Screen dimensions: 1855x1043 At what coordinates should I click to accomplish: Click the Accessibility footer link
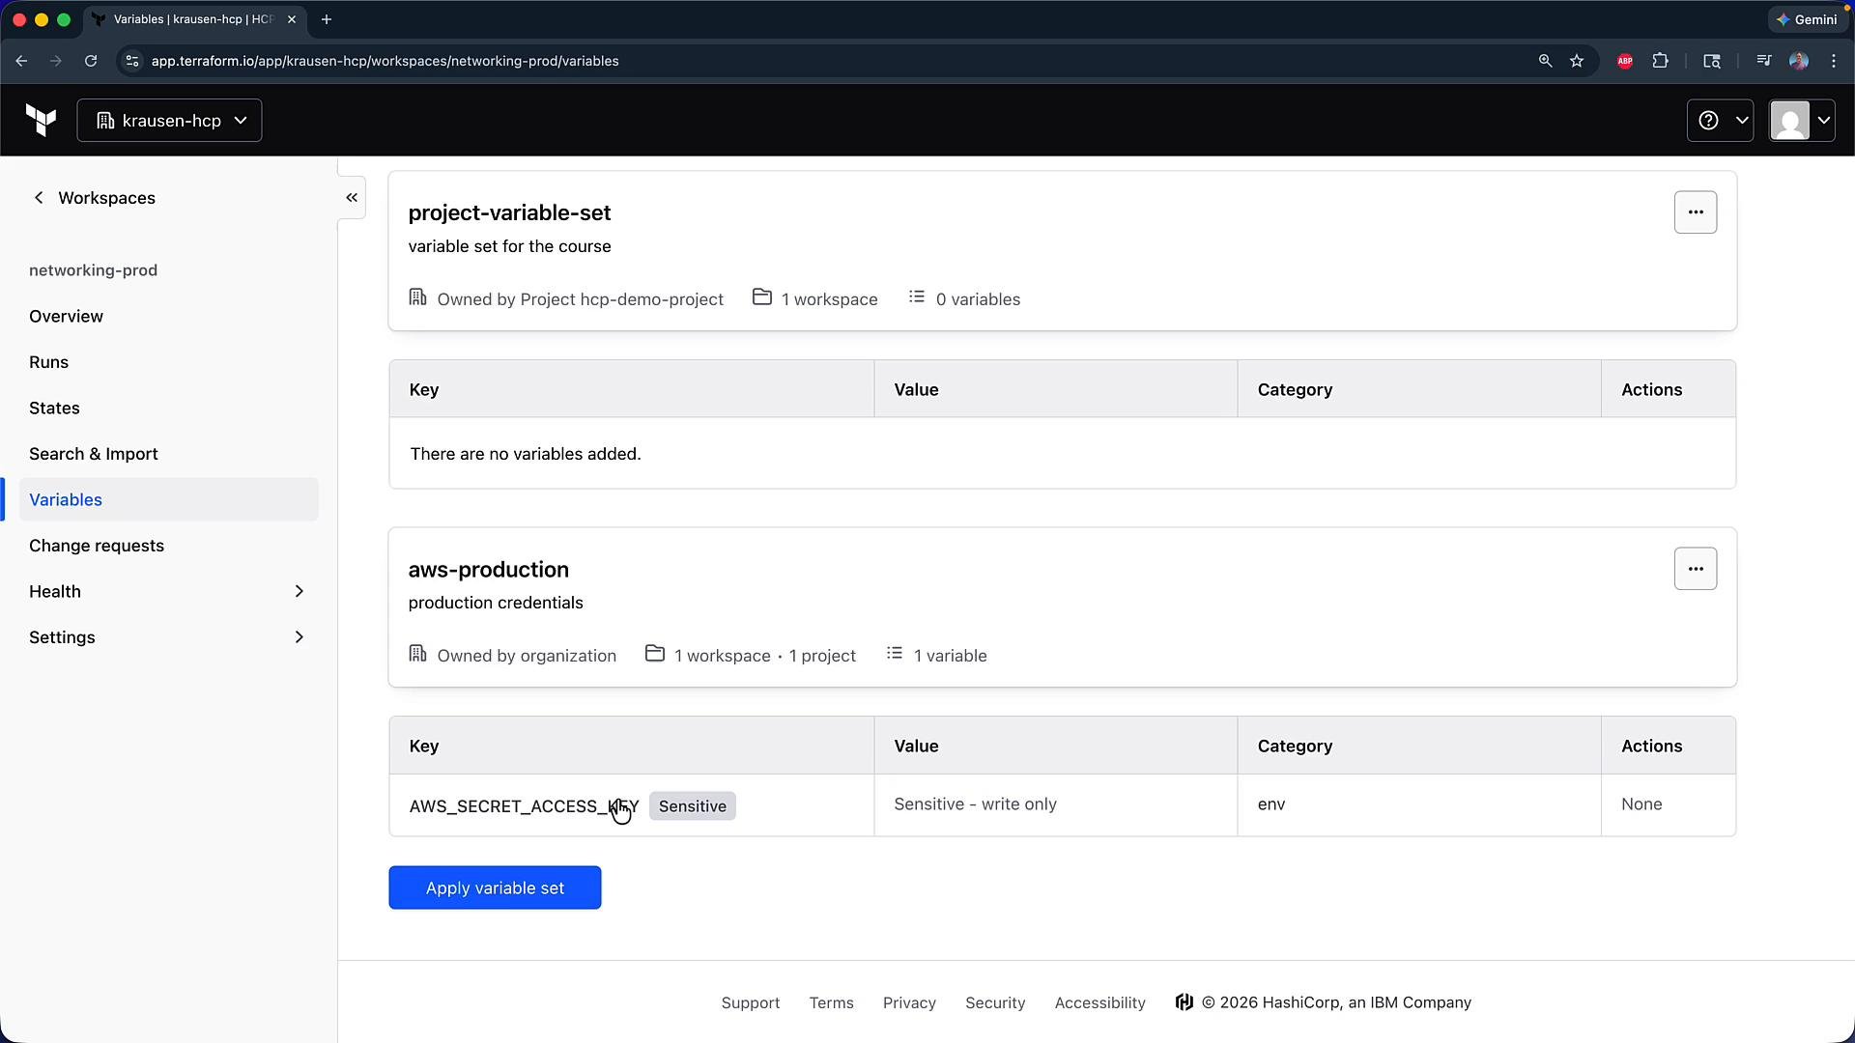pos(1100,1002)
